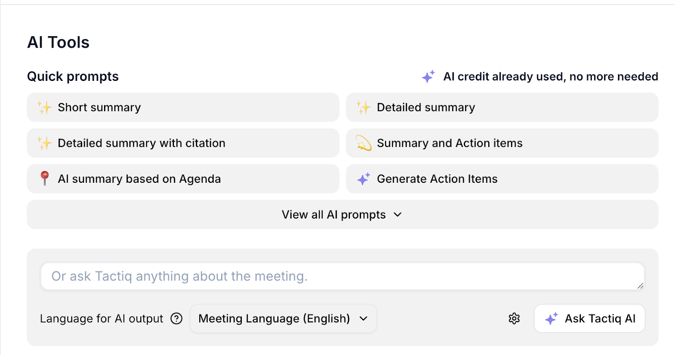Open the AI settings gear icon
Screen dimensions: 674x355
[x=514, y=318]
